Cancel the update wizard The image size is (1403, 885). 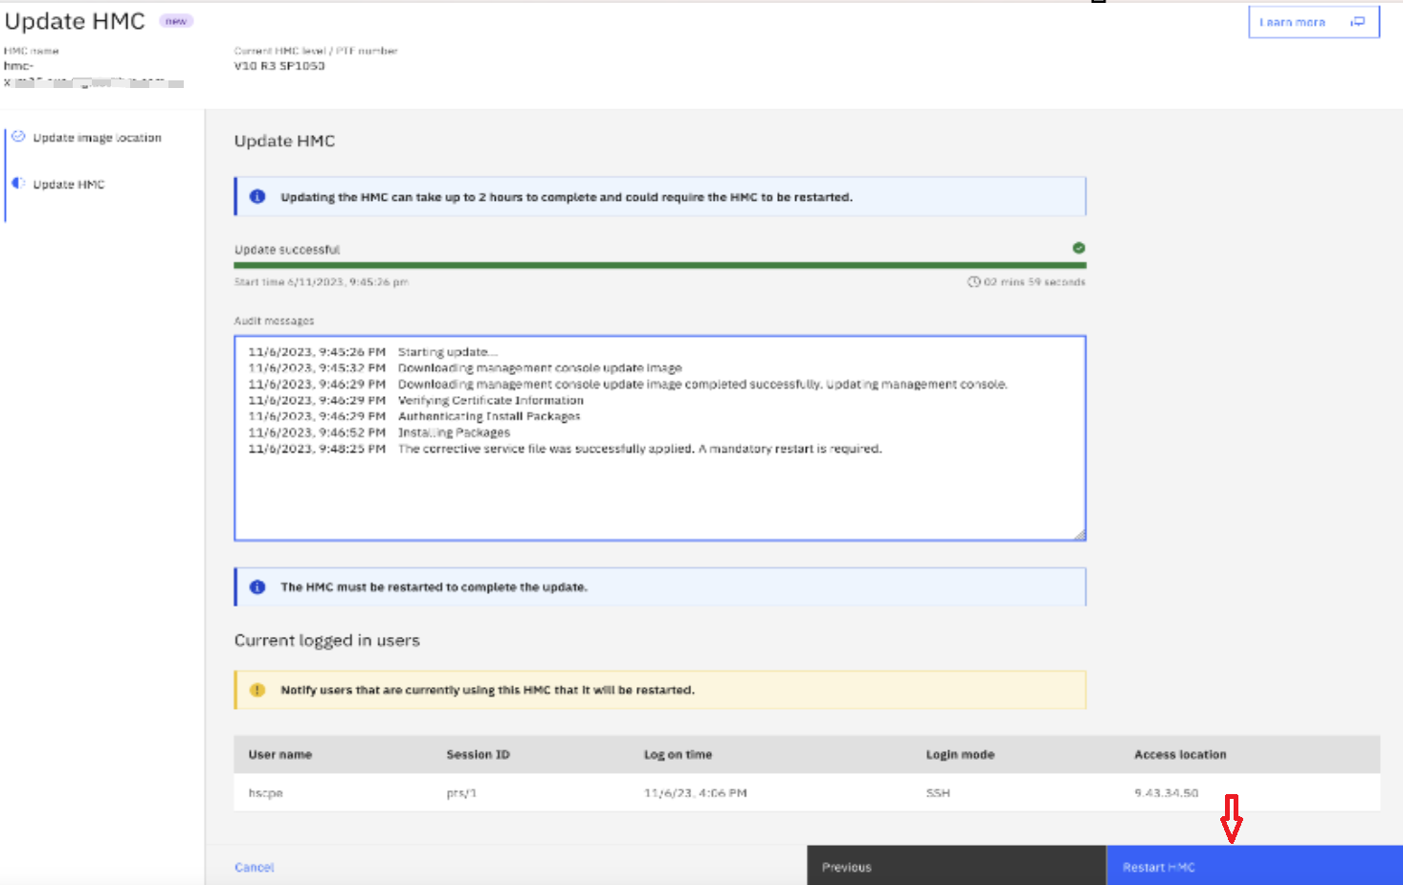(x=254, y=867)
